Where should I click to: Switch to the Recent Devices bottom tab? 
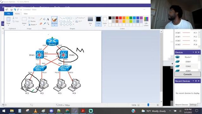coord(181,104)
